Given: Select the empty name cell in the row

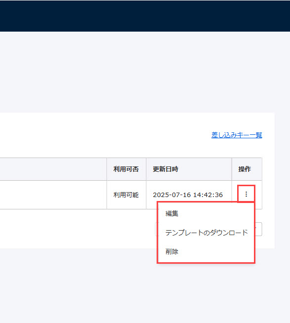Looking at the screenshot, I should coord(53,195).
